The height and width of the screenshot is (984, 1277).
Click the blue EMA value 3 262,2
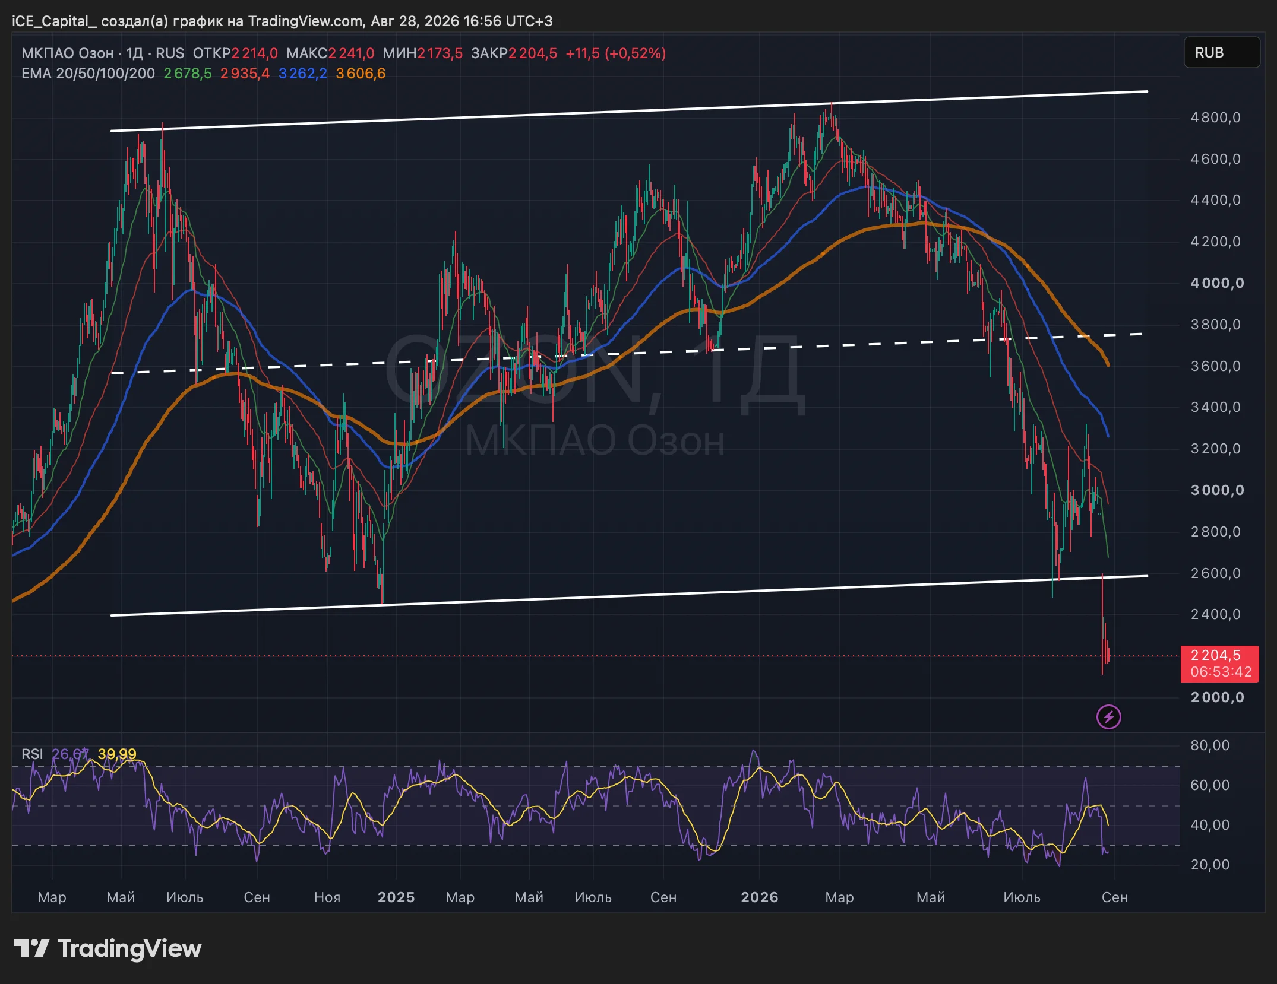point(303,74)
